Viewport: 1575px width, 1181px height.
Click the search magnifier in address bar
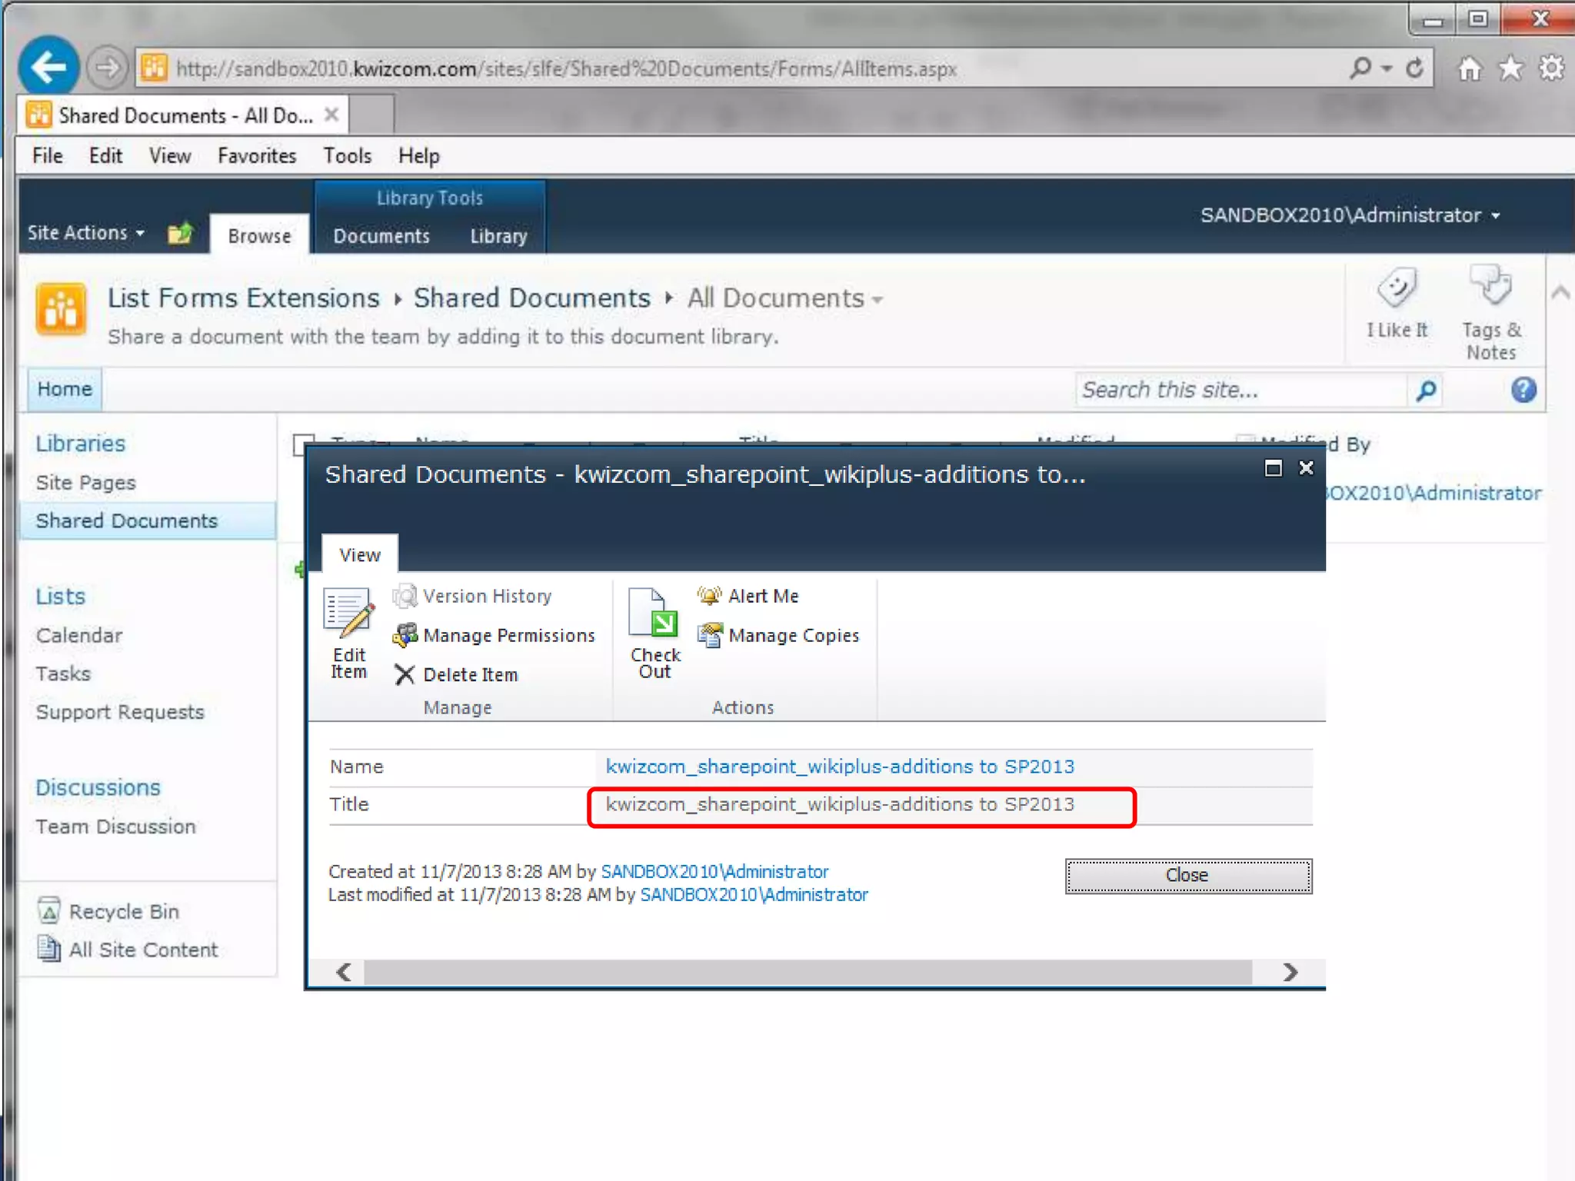pyautogui.click(x=1360, y=68)
